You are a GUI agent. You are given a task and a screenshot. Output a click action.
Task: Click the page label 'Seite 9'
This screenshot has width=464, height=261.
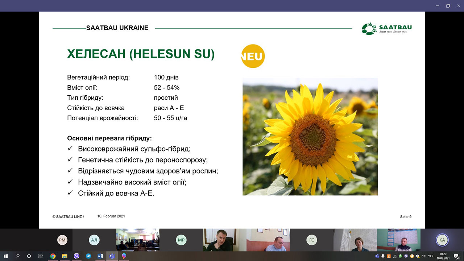[x=406, y=217]
